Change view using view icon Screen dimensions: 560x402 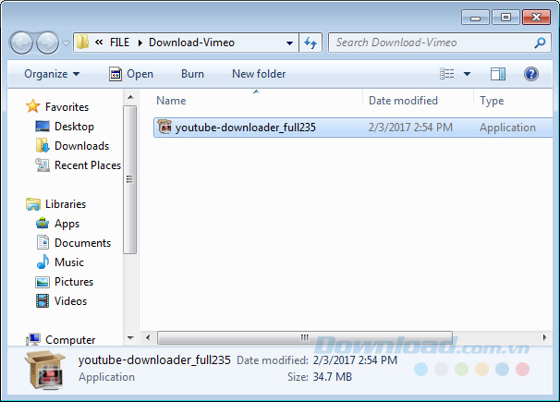446,74
